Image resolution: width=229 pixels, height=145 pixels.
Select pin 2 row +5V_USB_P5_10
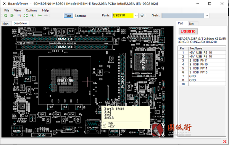point(202,56)
